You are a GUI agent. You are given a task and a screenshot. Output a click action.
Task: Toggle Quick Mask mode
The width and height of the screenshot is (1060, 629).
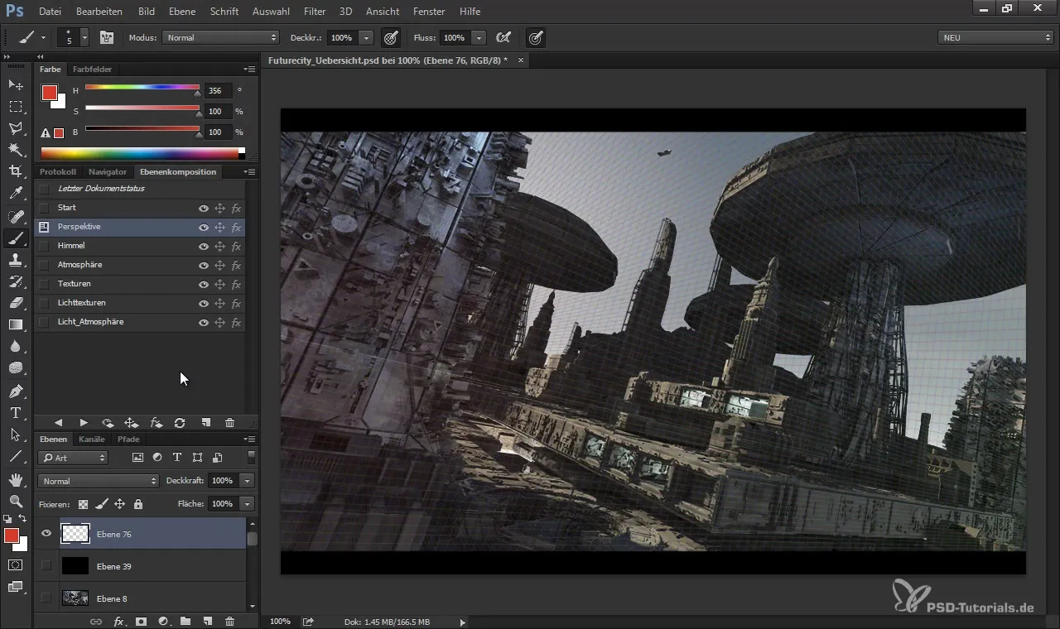tap(16, 565)
